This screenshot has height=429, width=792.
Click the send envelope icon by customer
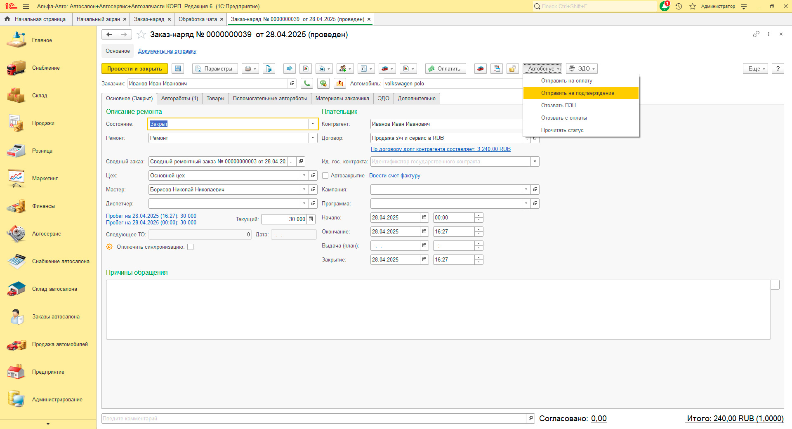click(x=339, y=83)
